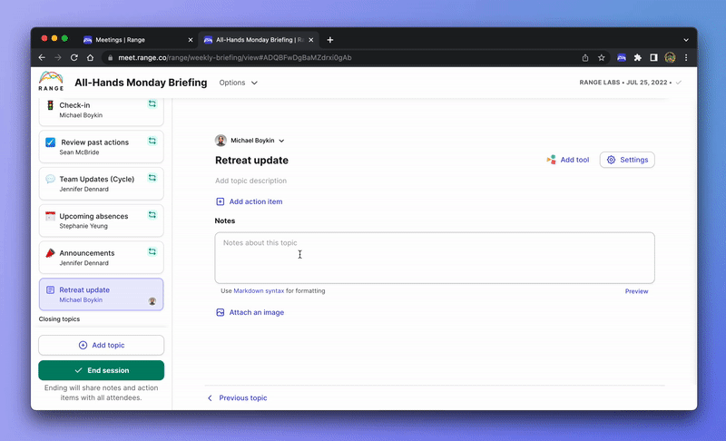
Task: Go to Previous topic
Action: pos(237,398)
